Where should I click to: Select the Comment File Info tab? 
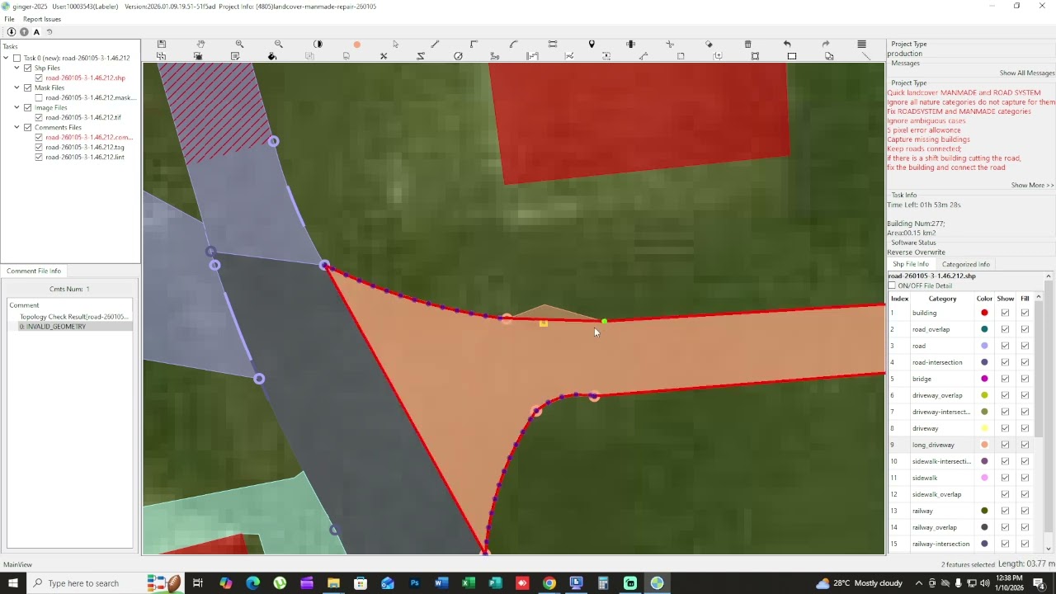(34, 271)
